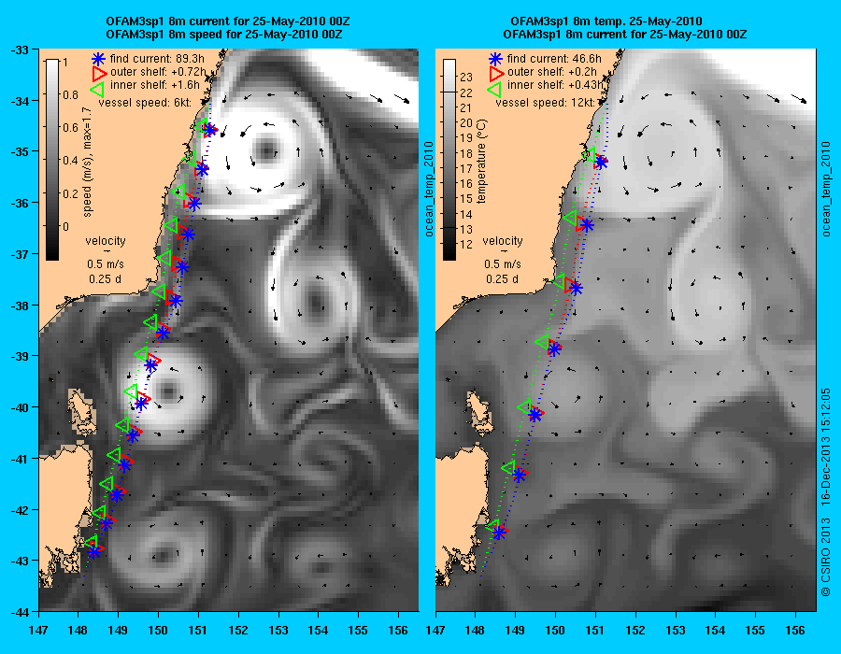Select the "find current: 89.3h" legend text
This screenshot has height=654, width=841.
(158, 59)
